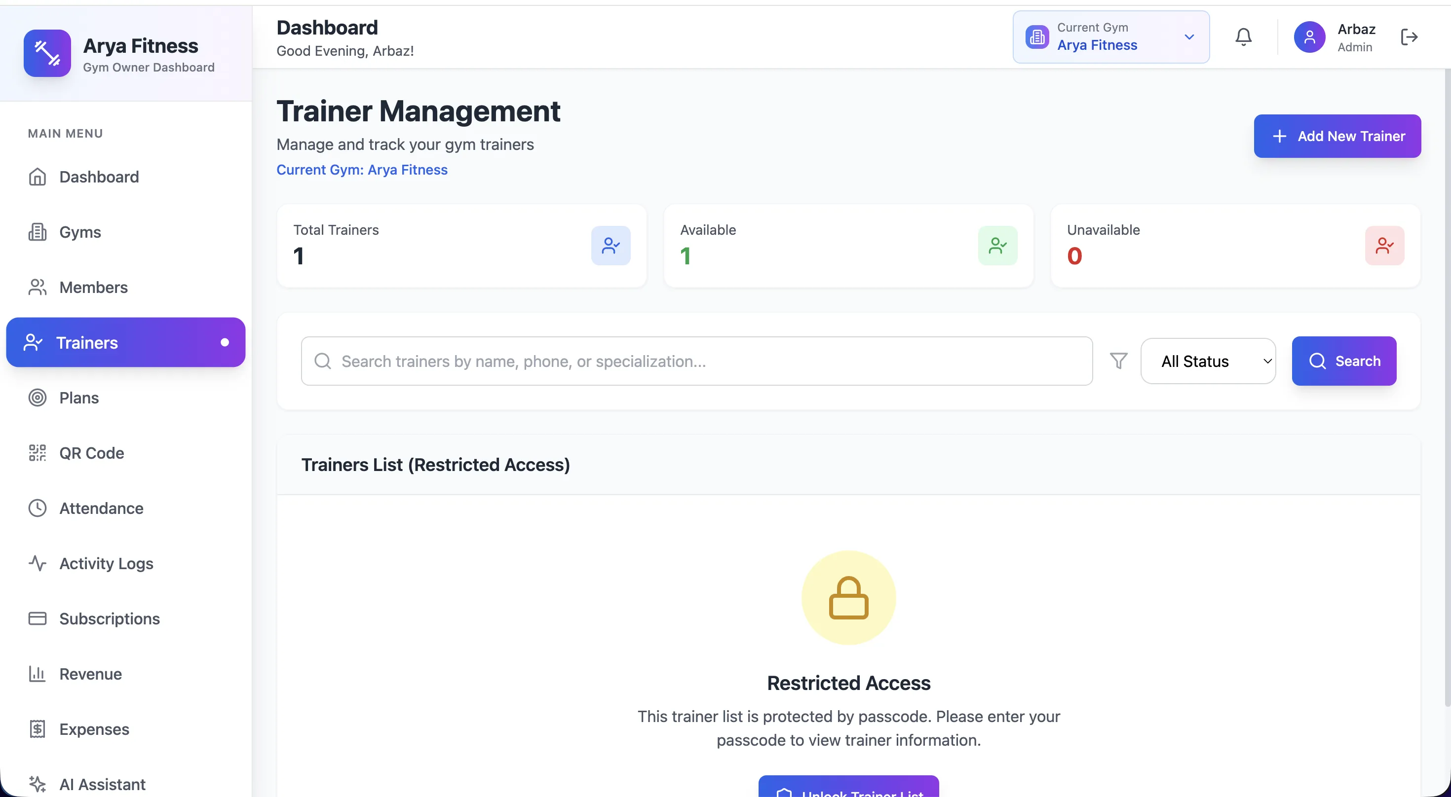Switch to the Trainers menu item

87,342
